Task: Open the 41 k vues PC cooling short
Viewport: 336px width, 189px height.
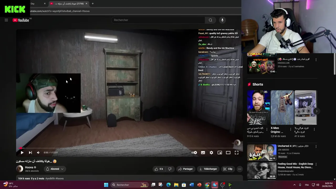Action: click(x=306, y=108)
